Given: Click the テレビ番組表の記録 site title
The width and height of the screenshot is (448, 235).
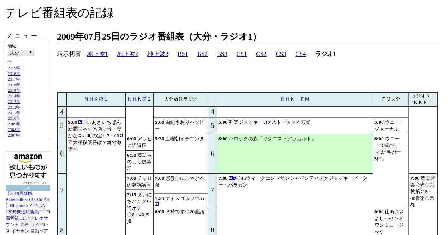Looking at the screenshot, I should (59, 13).
